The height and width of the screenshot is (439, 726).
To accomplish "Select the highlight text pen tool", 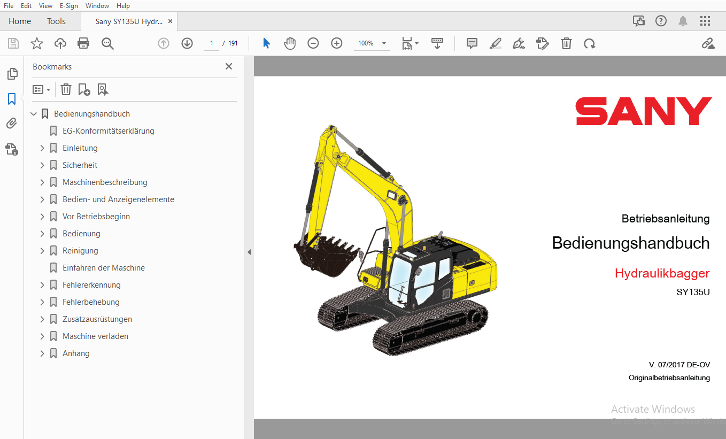I will [x=496, y=43].
